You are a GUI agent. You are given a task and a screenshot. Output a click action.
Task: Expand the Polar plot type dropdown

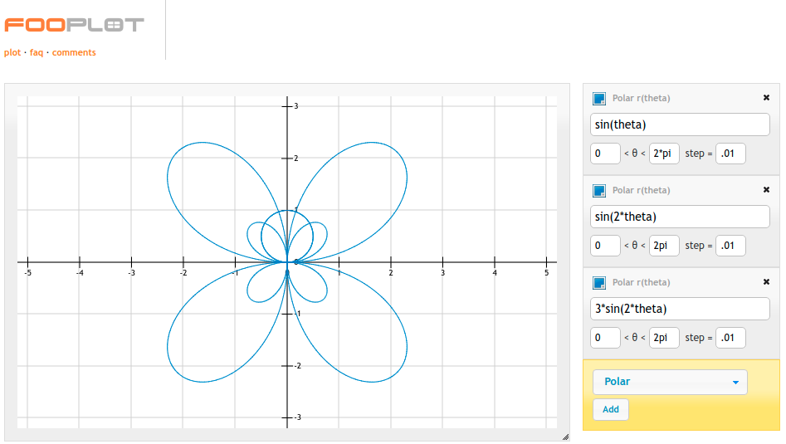670,382
